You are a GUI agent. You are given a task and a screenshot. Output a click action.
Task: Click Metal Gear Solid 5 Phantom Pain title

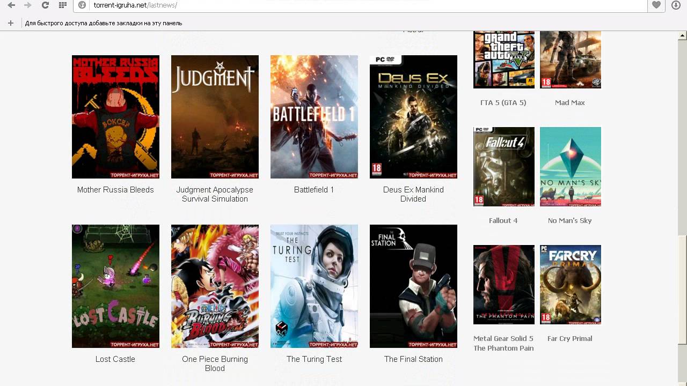[x=503, y=343]
